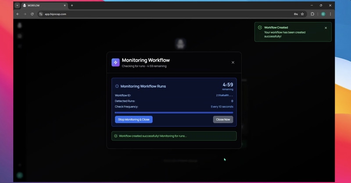Viewport: 351px width, 183px height.
Task: Open the Chrome profile avatar
Action: (323, 14)
